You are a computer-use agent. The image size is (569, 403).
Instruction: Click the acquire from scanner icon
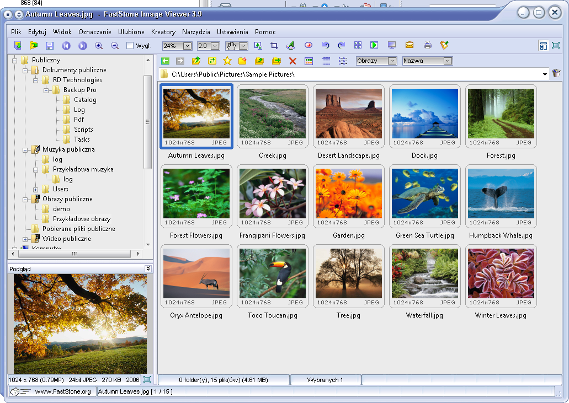click(x=18, y=46)
